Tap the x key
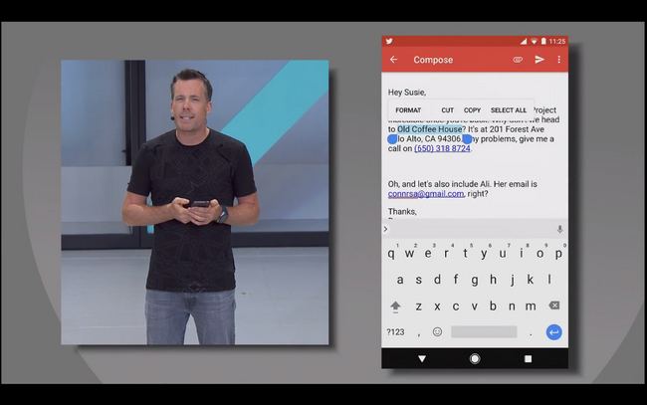 (x=437, y=306)
